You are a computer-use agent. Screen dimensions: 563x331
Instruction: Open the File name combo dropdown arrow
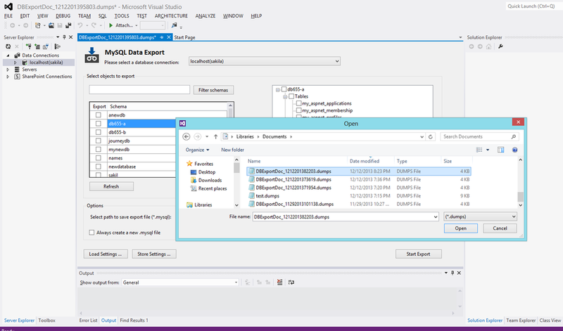436,216
